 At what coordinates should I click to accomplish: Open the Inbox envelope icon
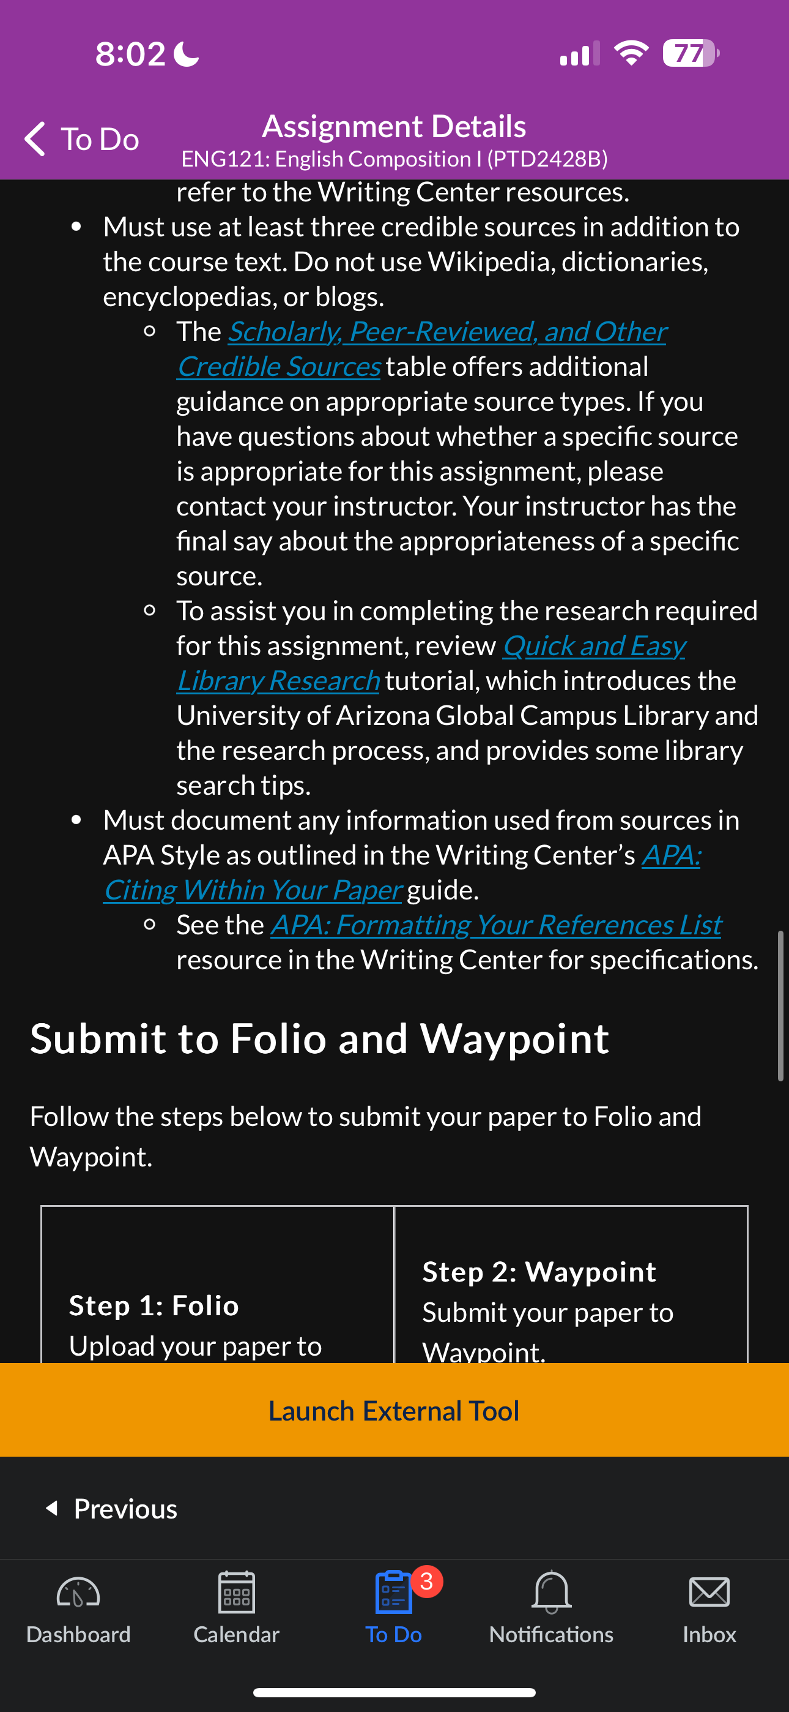pyautogui.click(x=709, y=1593)
